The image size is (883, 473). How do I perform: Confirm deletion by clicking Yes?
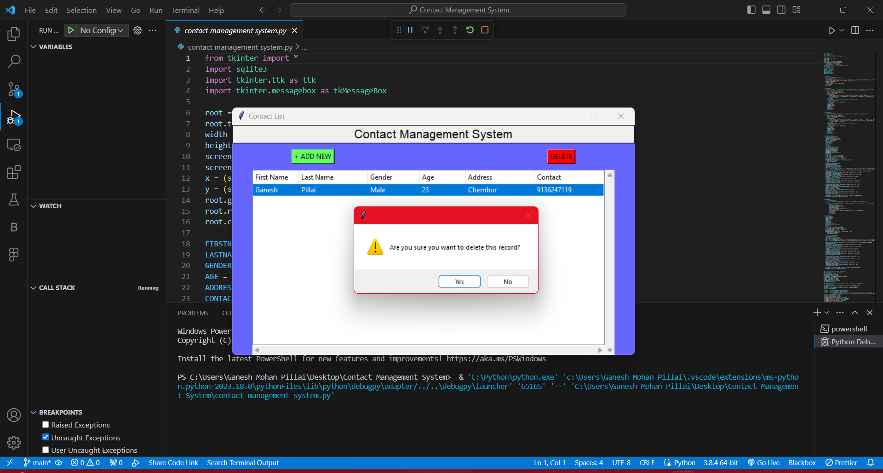[459, 281]
